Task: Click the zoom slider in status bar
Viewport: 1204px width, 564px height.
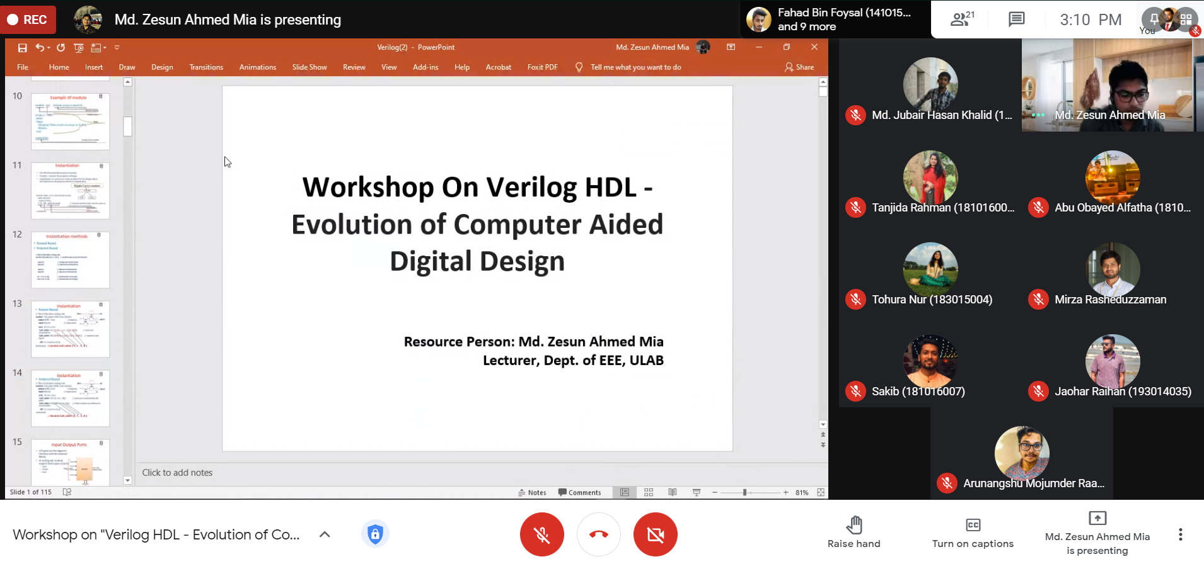Action: click(x=745, y=492)
